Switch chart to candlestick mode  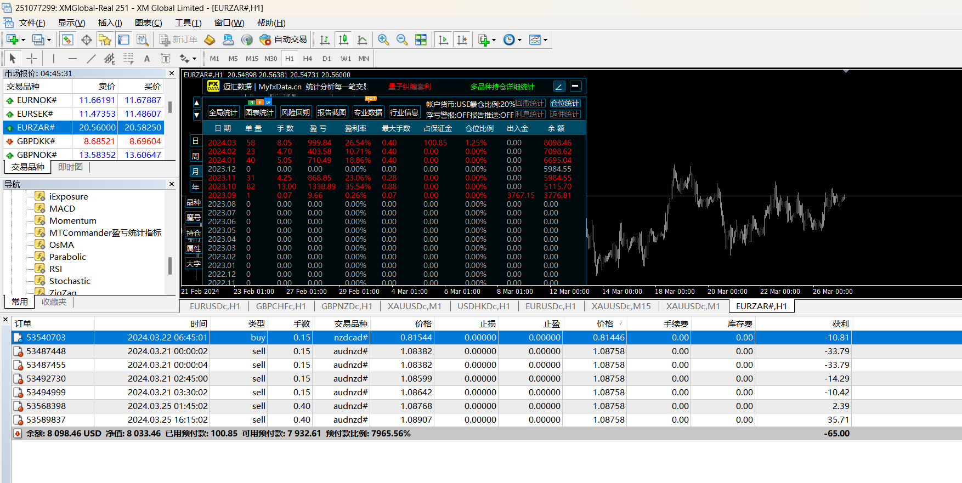343,39
